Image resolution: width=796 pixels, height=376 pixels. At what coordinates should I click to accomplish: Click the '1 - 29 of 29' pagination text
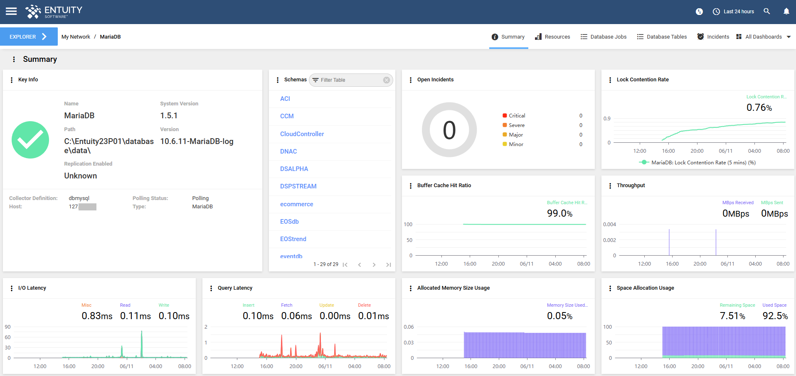tap(326, 264)
